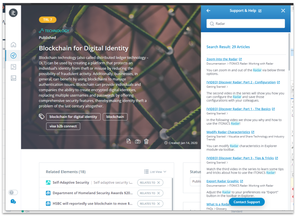The width and height of the screenshot is (298, 217).
Task: Remove RELATES TO on Homeland Security row
Action: tap(158, 193)
